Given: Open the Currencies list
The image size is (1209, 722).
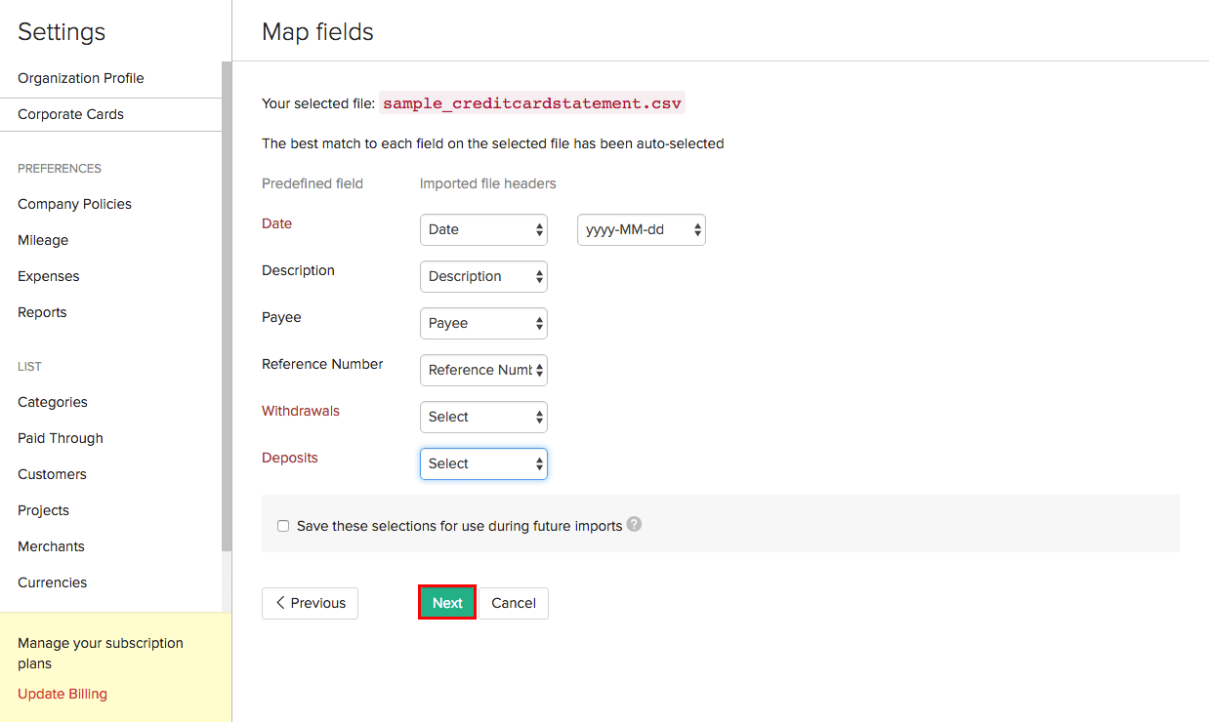Looking at the screenshot, I should (53, 582).
